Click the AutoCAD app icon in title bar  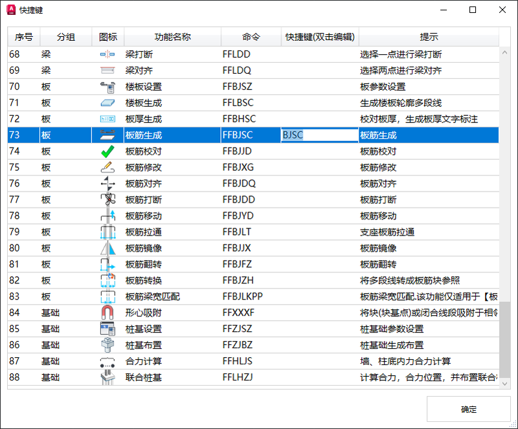pos(10,10)
